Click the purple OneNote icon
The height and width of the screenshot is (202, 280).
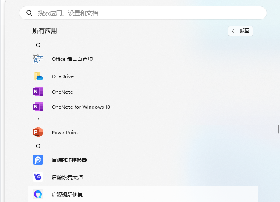pyautogui.click(x=38, y=92)
